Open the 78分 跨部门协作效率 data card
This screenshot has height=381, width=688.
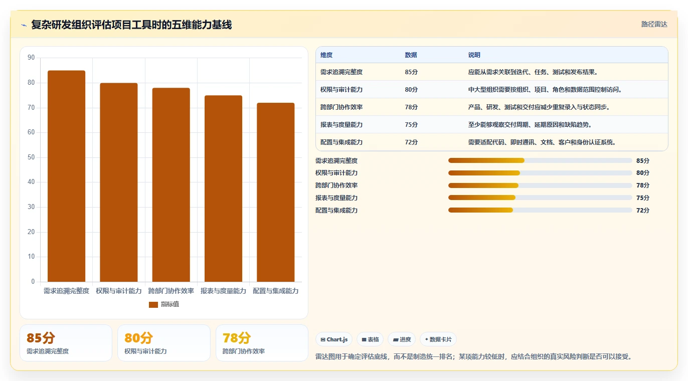262,343
